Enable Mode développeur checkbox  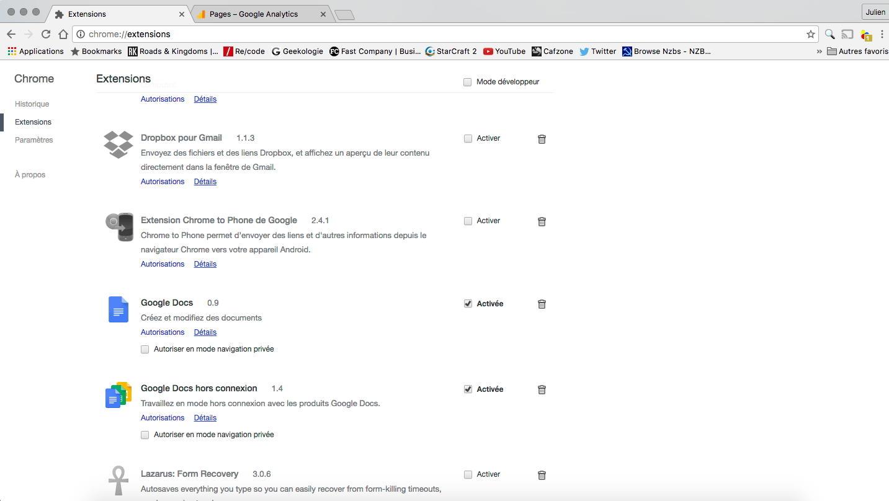pos(468,82)
